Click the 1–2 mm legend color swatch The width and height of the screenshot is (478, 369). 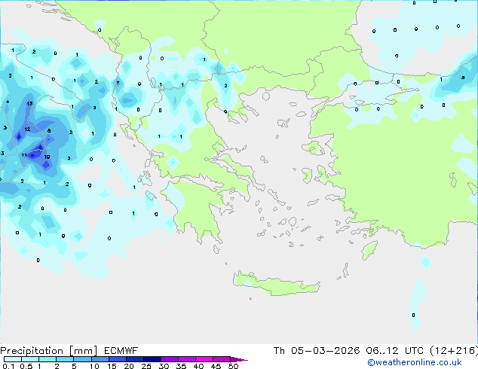[x=47, y=359]
